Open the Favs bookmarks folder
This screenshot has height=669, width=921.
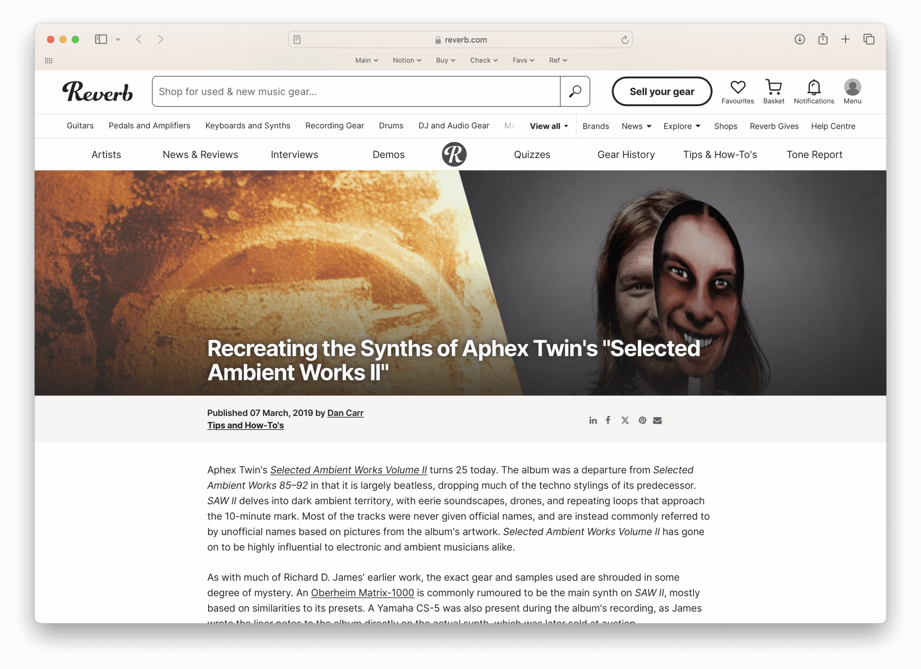pyautogui.click(x=524, y=60)
